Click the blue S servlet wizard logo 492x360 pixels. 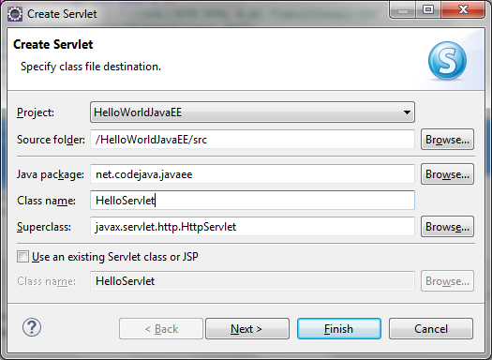tap(447, 61)
